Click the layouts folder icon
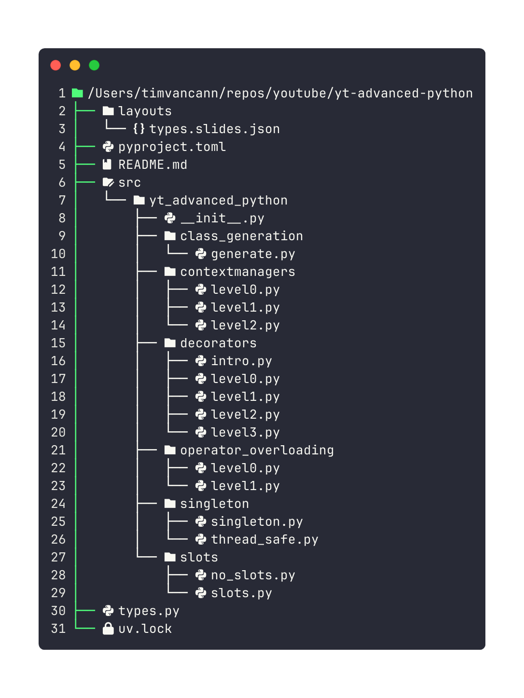The height and width of the screenshot is (698, 524). (108, 111)
